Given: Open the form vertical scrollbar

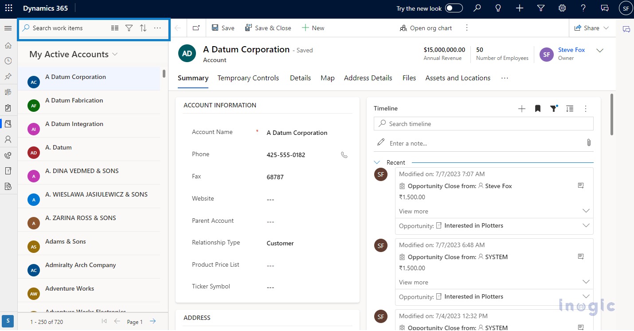Looking at the screenshot, I should click(x=612, y=114).
